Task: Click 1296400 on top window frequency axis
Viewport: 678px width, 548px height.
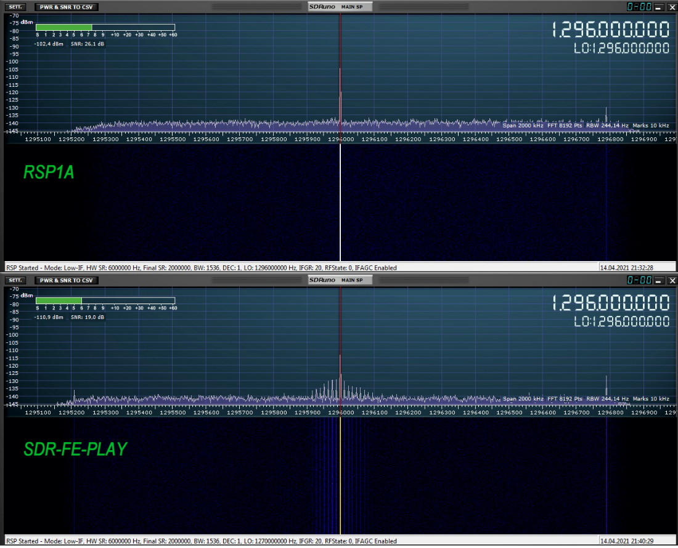Action: [476, 140]
